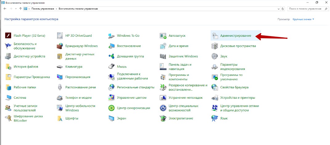330x145 pixels.
Task: Click the Поиск в панели управления field
Action: click(x=307, y=9)
